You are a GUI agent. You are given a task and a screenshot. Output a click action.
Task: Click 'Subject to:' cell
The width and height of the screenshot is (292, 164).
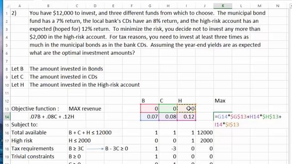point(24,124)
